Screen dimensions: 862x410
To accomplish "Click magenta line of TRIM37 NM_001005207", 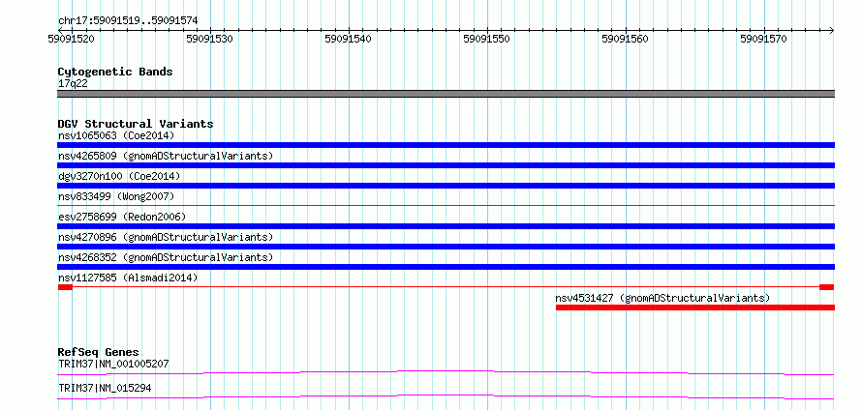I will [x=446, y=372].
